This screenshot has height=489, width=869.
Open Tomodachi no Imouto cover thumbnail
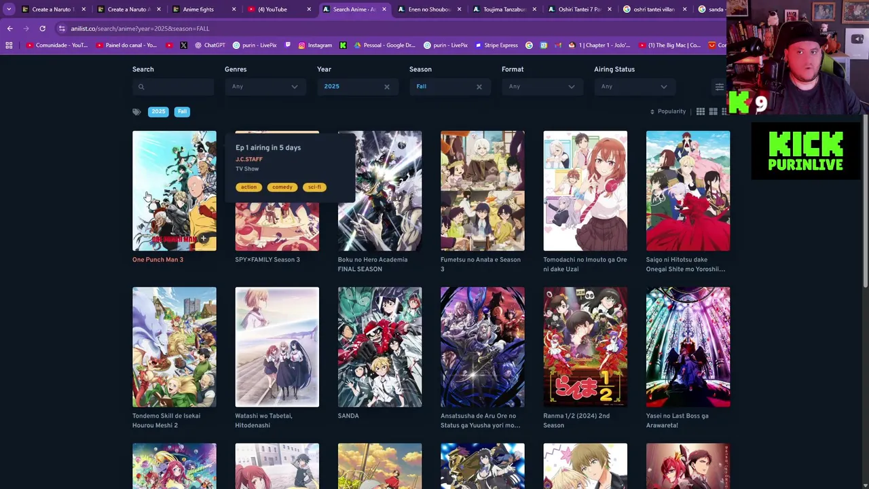click(x=585, y=191)
